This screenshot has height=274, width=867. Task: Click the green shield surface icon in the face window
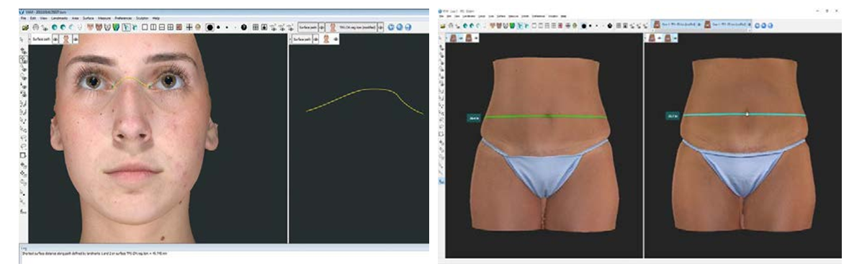coord(116,27)
